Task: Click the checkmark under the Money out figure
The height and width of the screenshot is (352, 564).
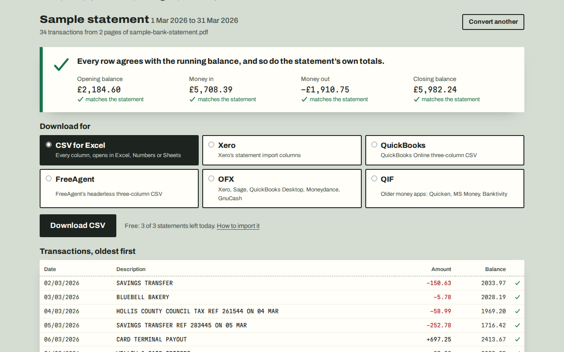Action: tap(304, 99)
